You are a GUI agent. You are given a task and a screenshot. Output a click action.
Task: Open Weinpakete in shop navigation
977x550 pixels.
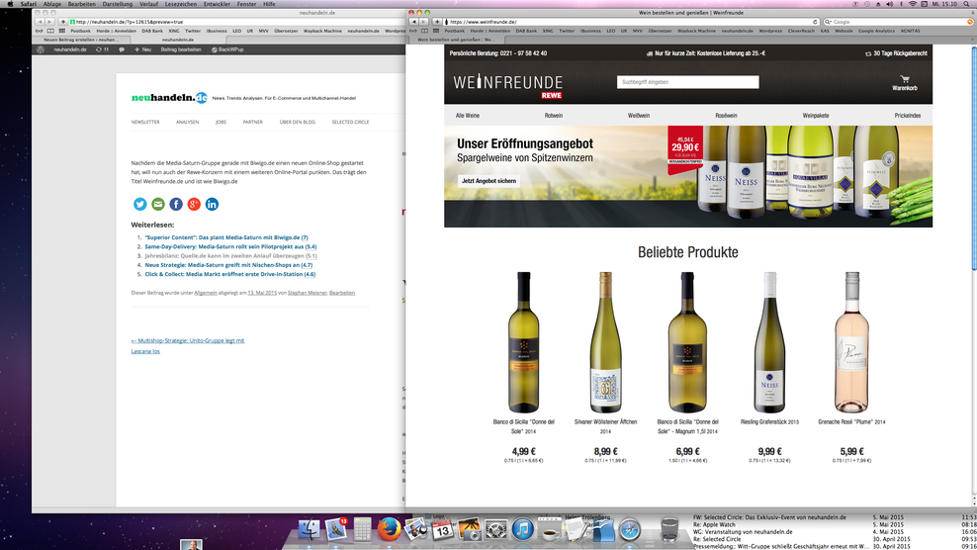[x=816, y=116]
